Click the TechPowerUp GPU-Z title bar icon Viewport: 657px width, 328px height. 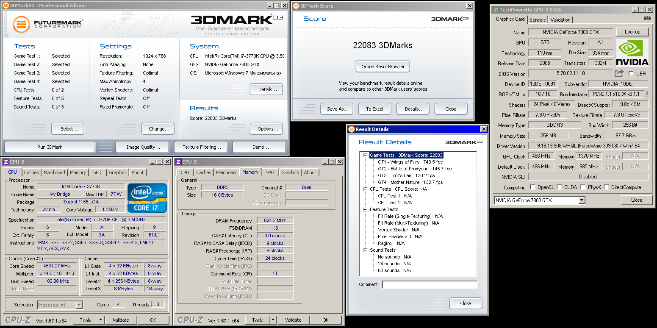click(495, 10)
